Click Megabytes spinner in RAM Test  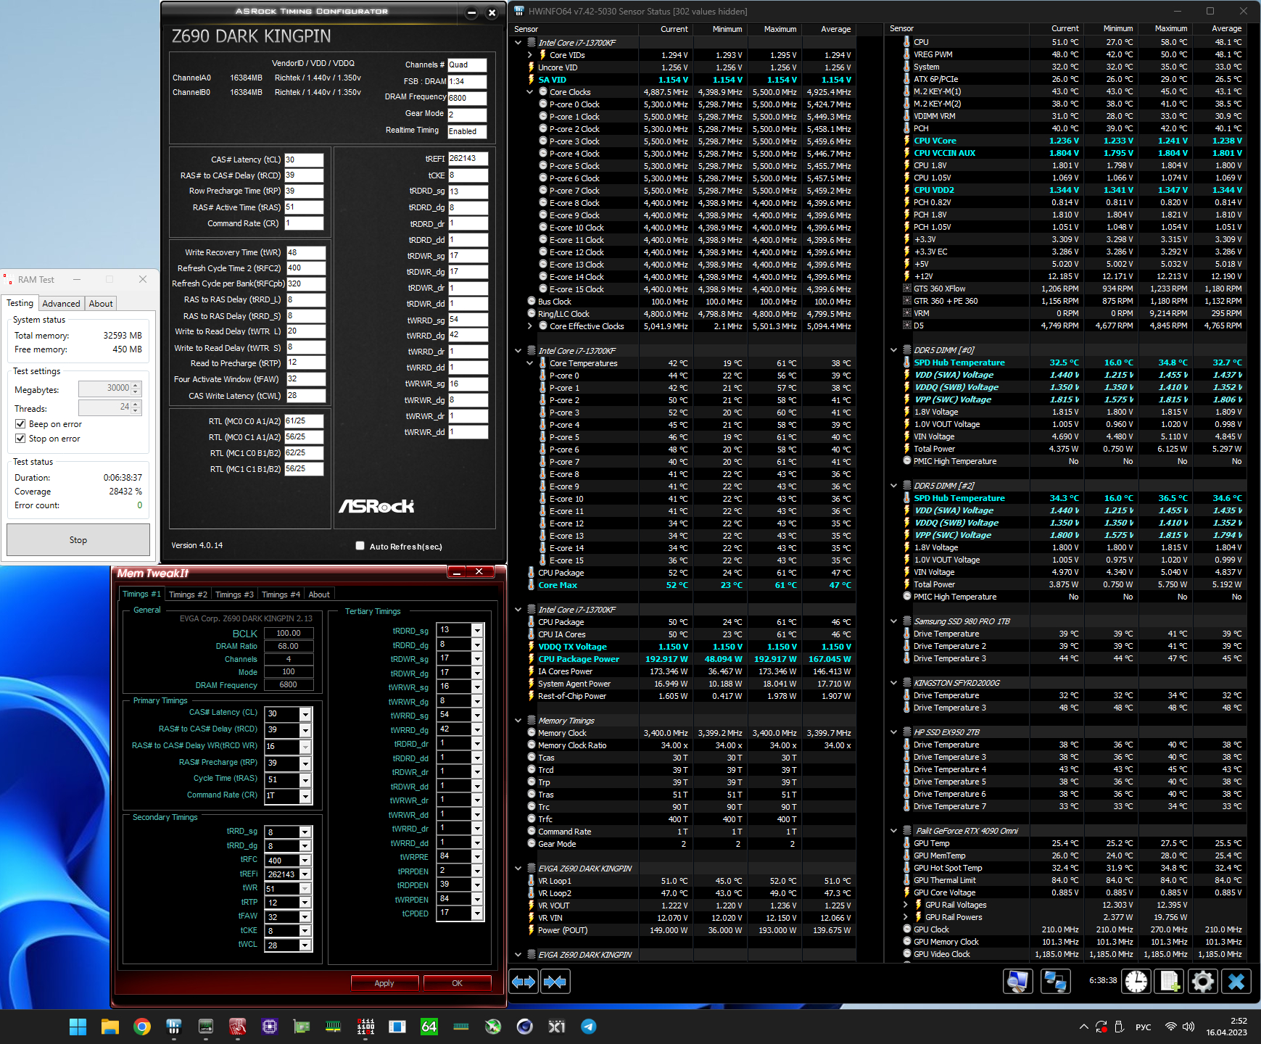[136, 389]
